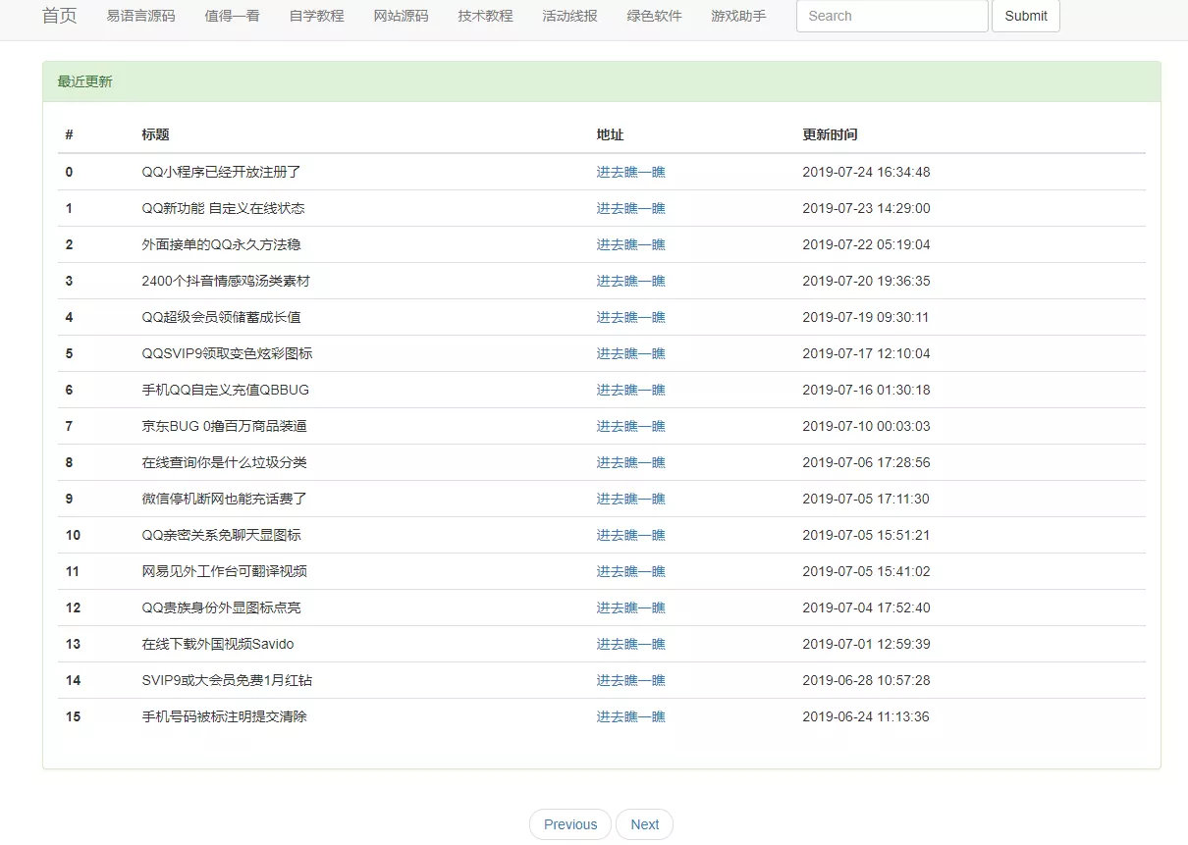Click timestamp 2019-07-01 12:59:39
This screenshot has height=845, width=1188.
(866, 644)
